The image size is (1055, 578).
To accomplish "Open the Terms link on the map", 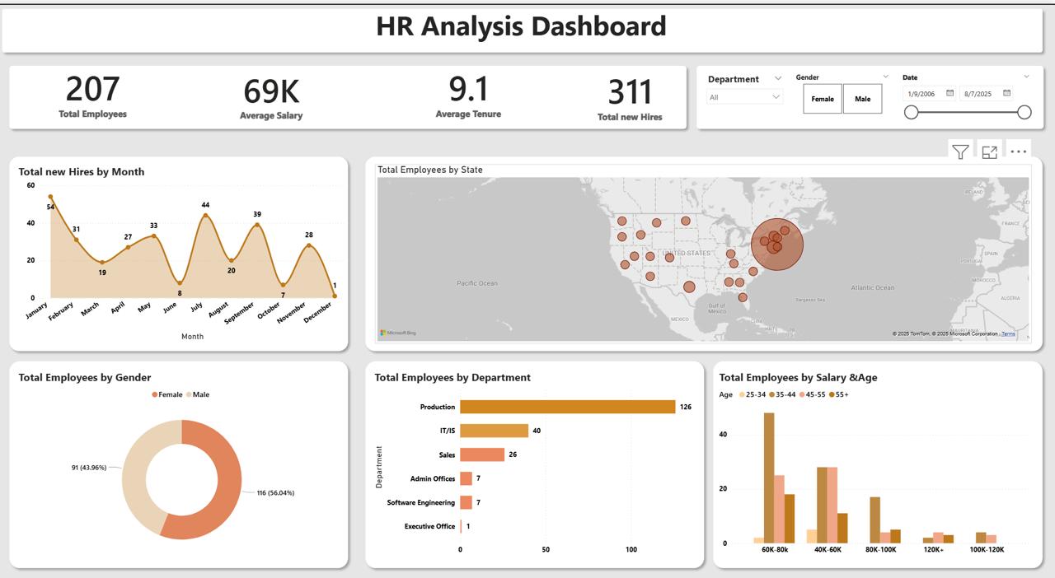I will coord(1008,334).
